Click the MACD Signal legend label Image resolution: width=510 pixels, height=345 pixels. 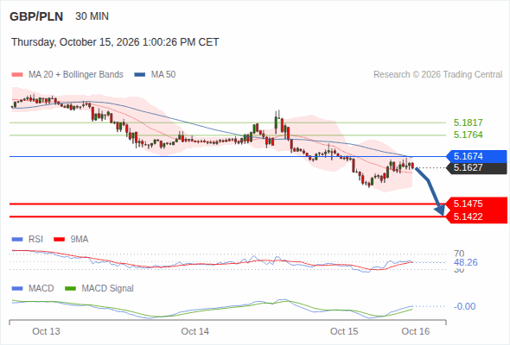coord(108,289)
